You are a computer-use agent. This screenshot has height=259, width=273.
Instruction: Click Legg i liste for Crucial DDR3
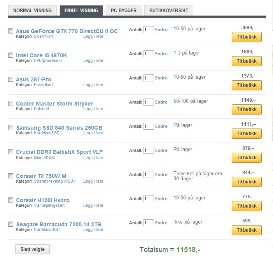(93, 158)
